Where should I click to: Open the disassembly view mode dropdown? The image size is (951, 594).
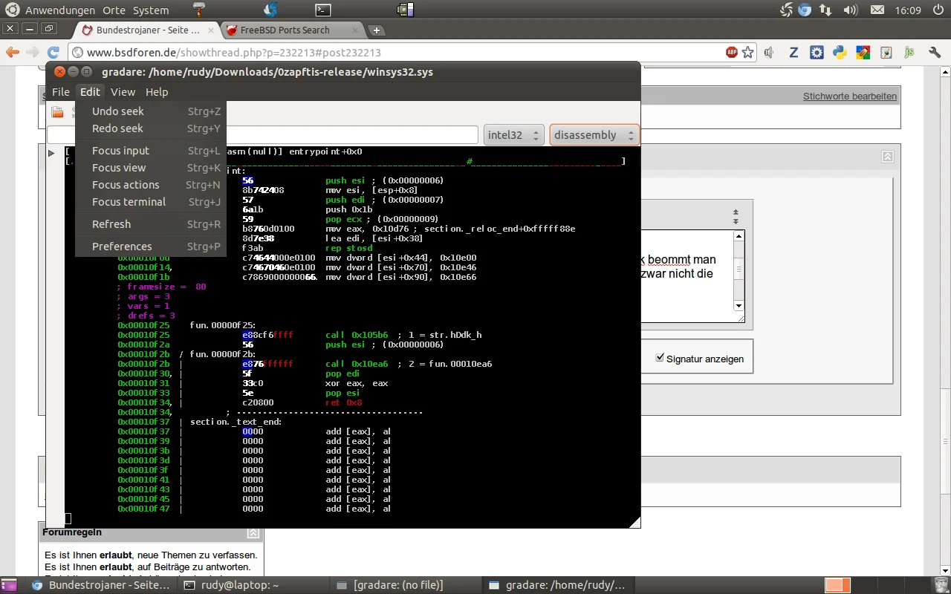coord(594,135)
